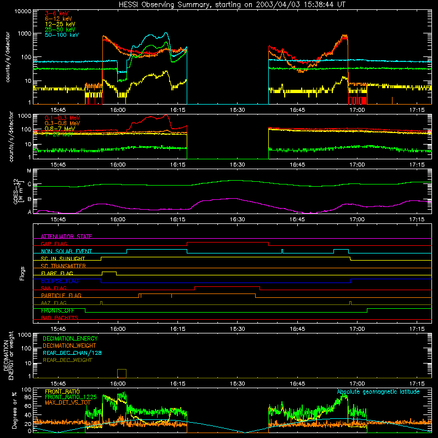Select the 3-6 keV legend label
The height and width of the screenshot is (438, 438).
point(56,13)
